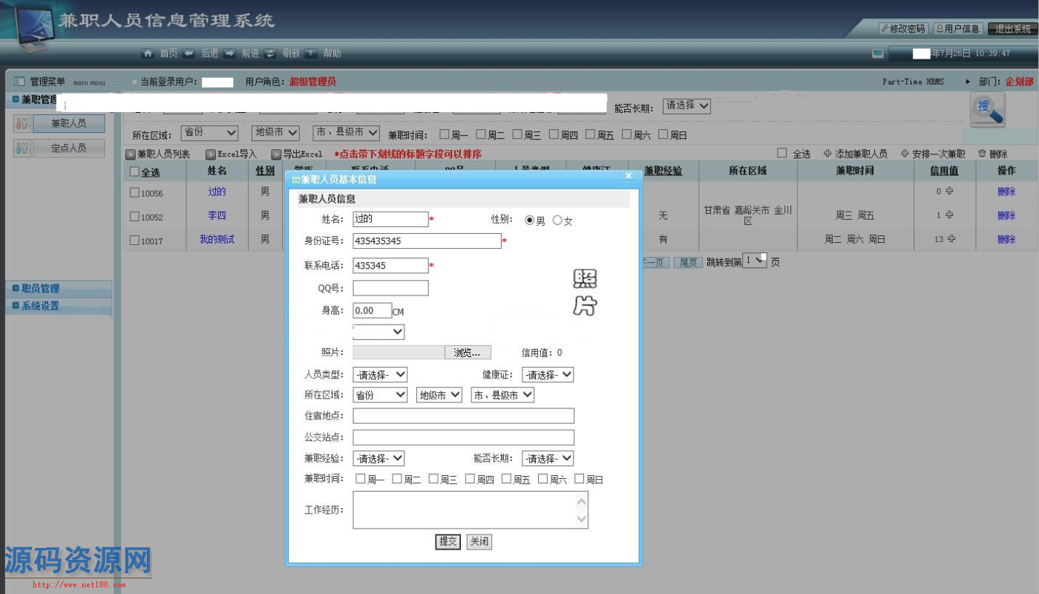Tick the 全选 checkbox in table header
Image resolution: width=1039 pixels, height=594 pixels.
coord(134,172)
